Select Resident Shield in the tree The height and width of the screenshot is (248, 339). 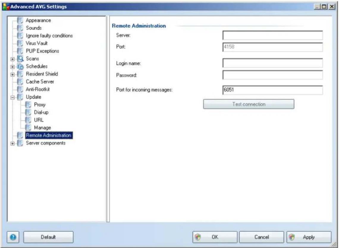[x=42, y=74]
